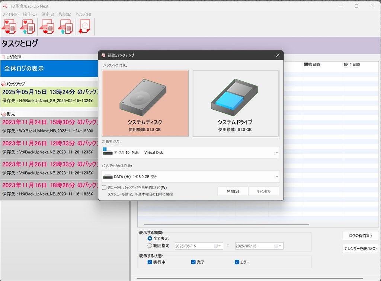Screen dimensions: 381x281
Task: Open the schedule clock toolbar icon
Action: [x=84, y=27]
